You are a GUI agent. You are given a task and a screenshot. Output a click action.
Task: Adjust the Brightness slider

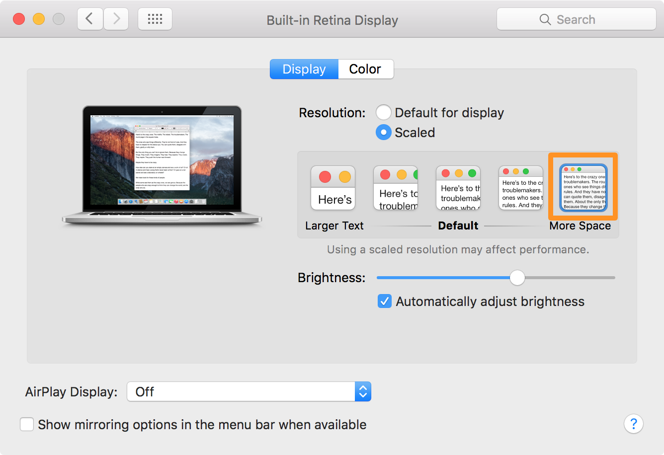tap(517, 278)
